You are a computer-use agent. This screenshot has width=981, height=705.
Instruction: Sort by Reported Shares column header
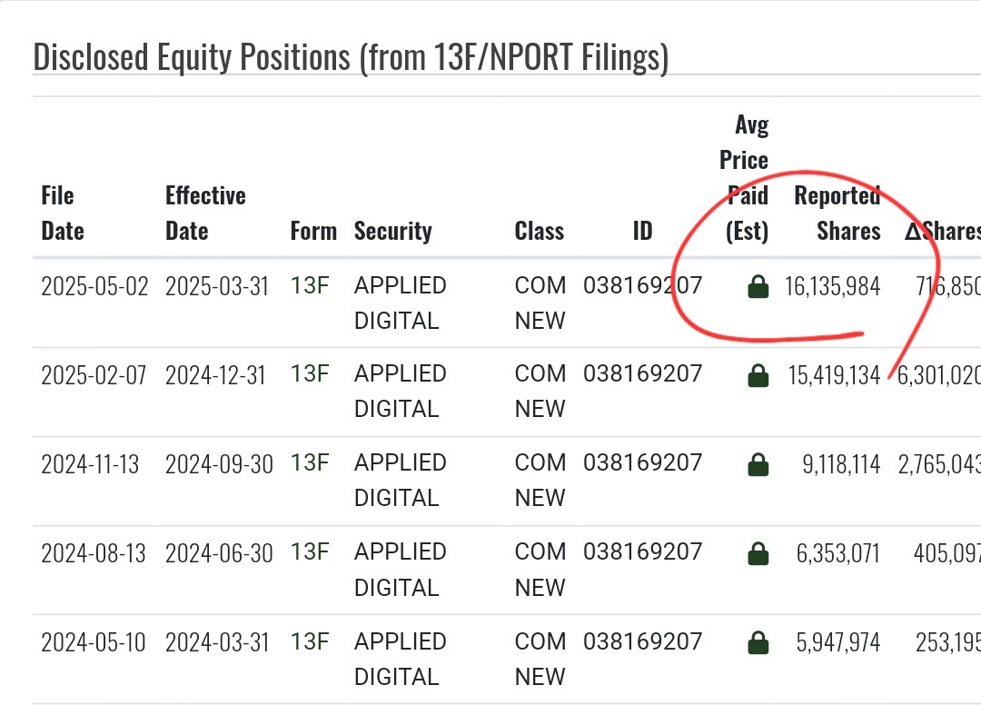point(837,213)
